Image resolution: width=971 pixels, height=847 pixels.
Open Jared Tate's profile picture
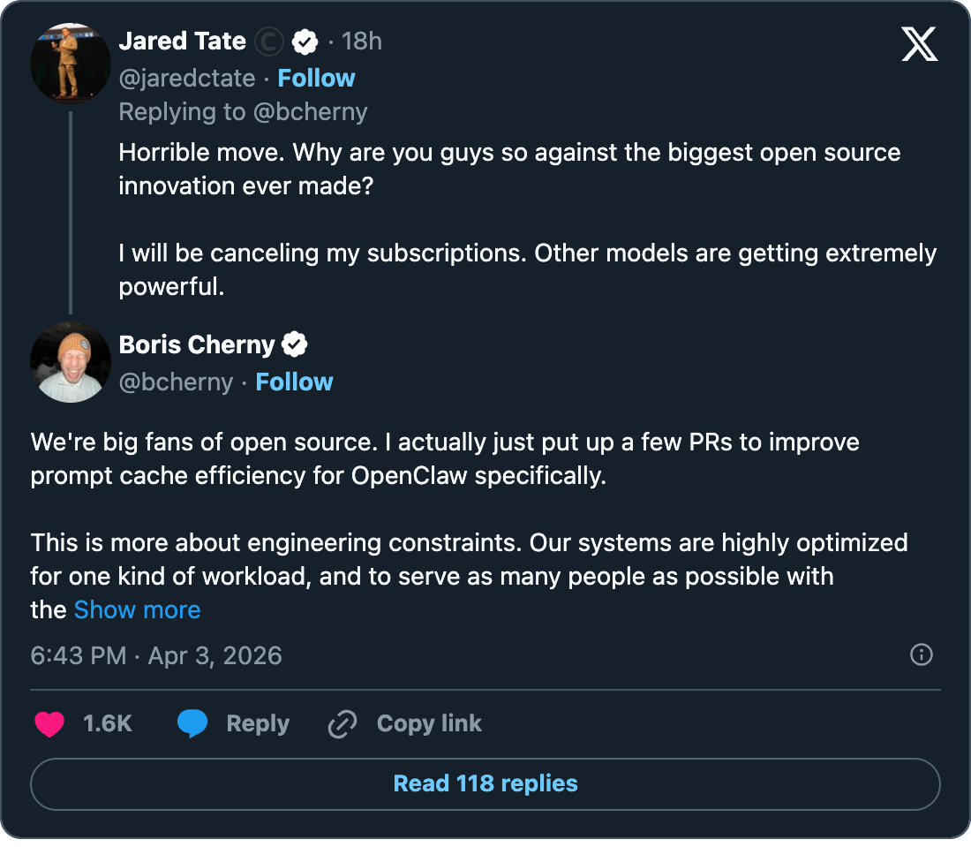(x=71, y=63)
